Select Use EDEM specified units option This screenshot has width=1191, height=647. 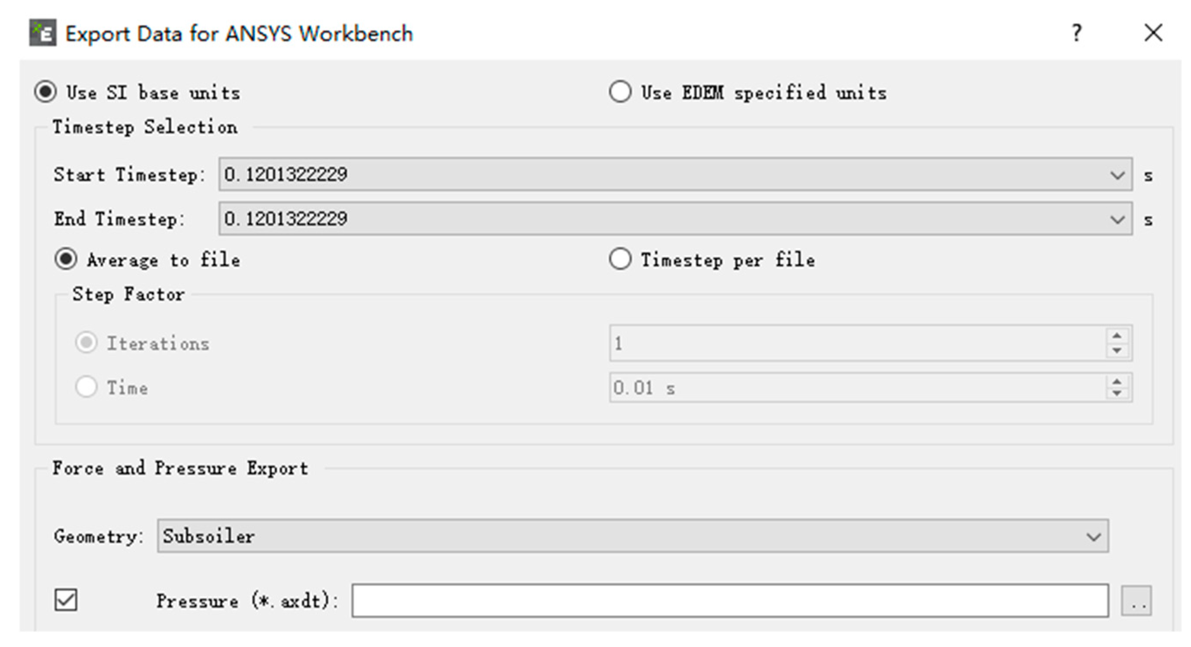click(620, 92)
